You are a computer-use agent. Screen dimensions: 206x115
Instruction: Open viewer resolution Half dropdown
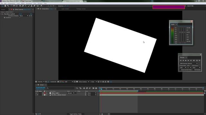point(69,82)
